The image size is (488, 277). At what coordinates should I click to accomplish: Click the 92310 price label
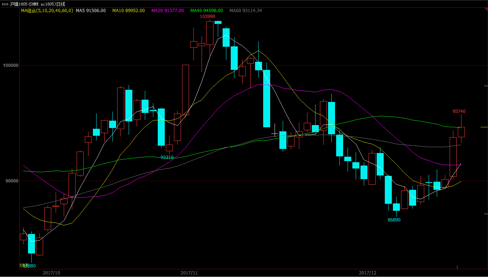click(x=167, y=157)
